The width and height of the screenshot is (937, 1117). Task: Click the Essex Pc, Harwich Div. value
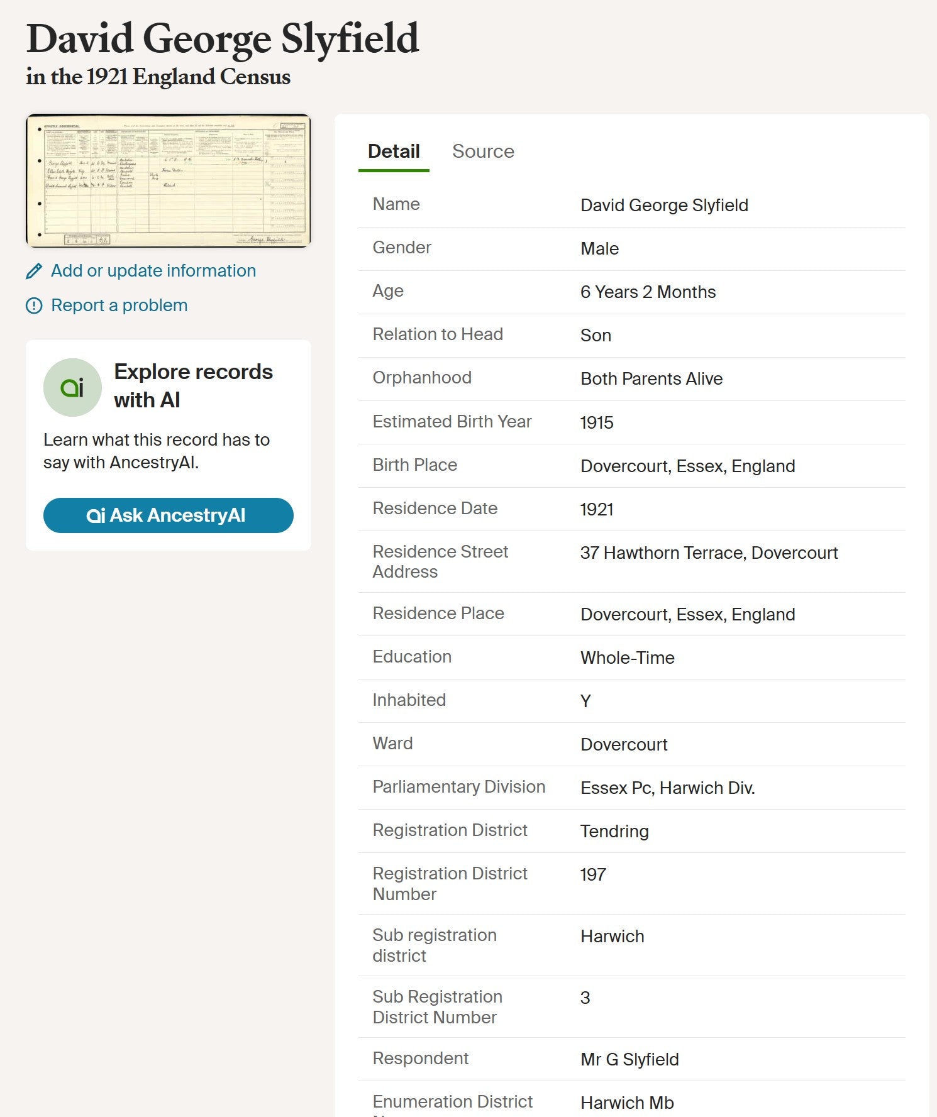[x=667, y=788]
